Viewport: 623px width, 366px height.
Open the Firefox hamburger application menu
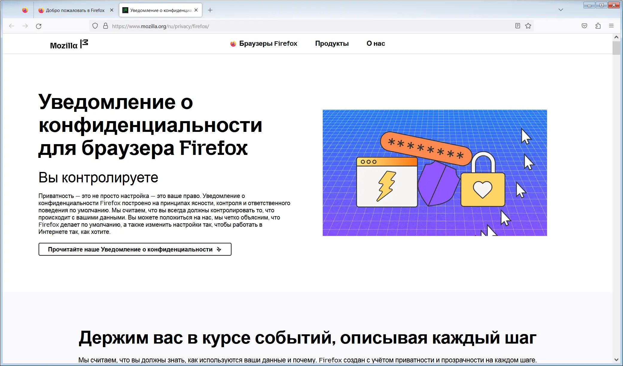(611, 26)
